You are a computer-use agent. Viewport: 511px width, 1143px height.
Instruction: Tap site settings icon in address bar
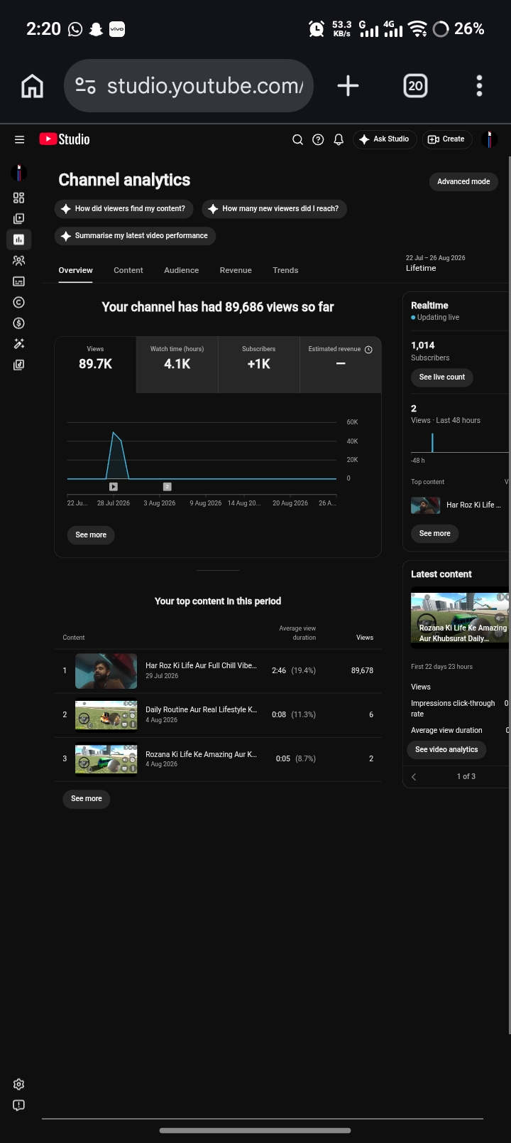[85, 86]
